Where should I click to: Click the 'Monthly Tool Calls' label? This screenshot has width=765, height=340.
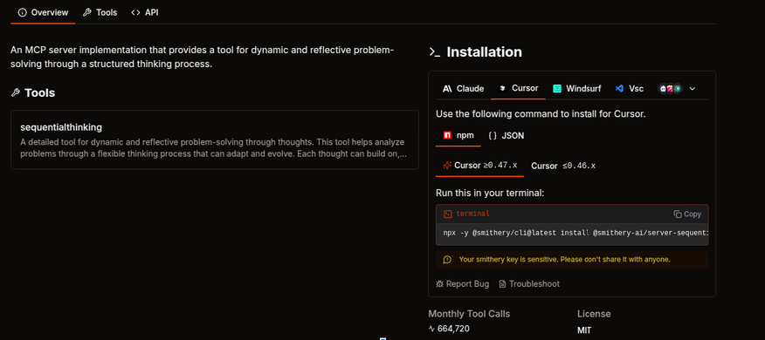tap(469, 314)
